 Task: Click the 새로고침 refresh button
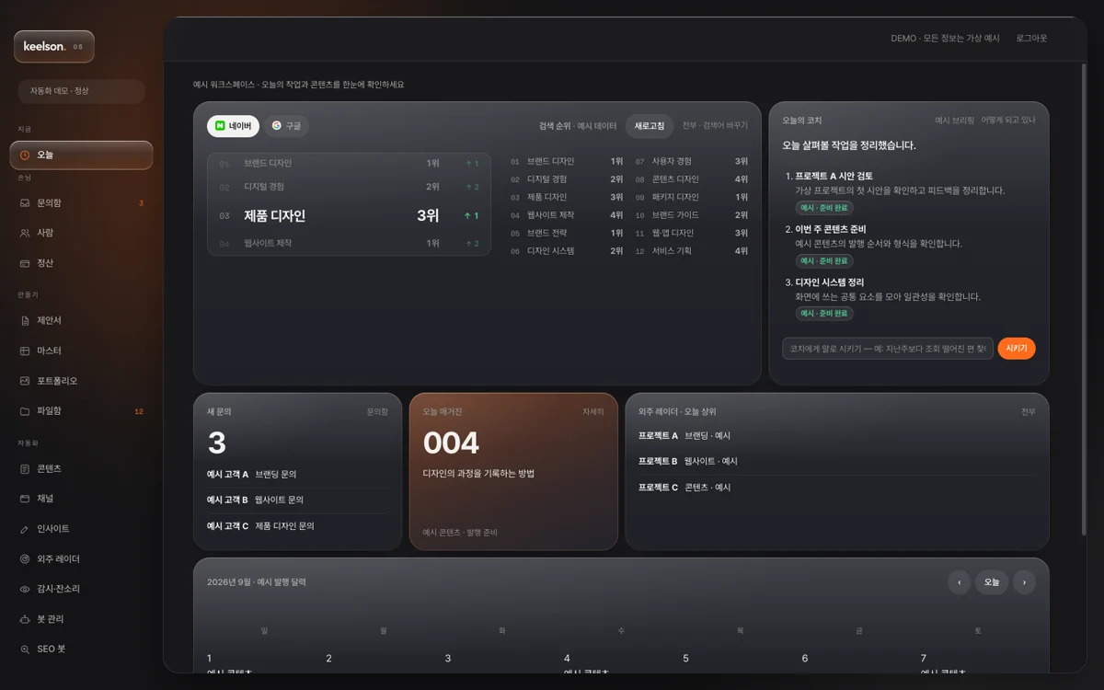coord(650,126)
